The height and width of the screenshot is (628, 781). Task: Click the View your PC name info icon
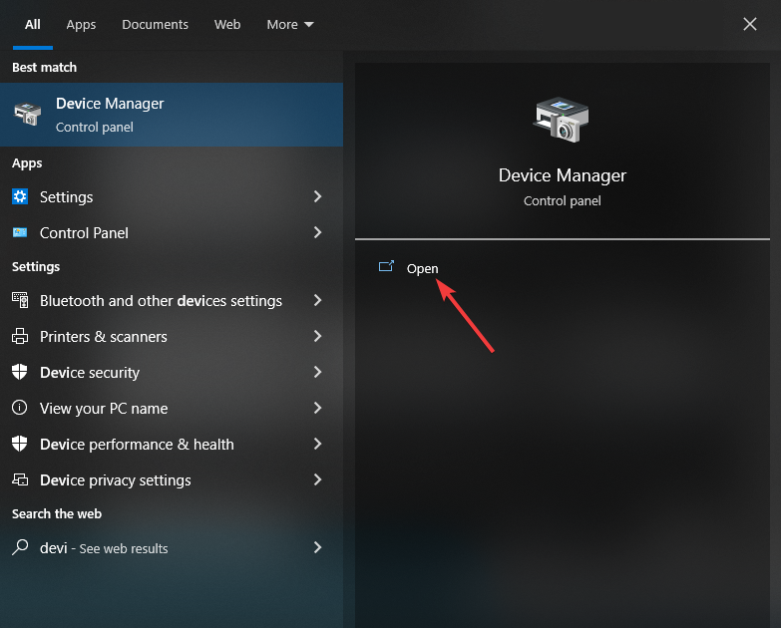point(20,409)
